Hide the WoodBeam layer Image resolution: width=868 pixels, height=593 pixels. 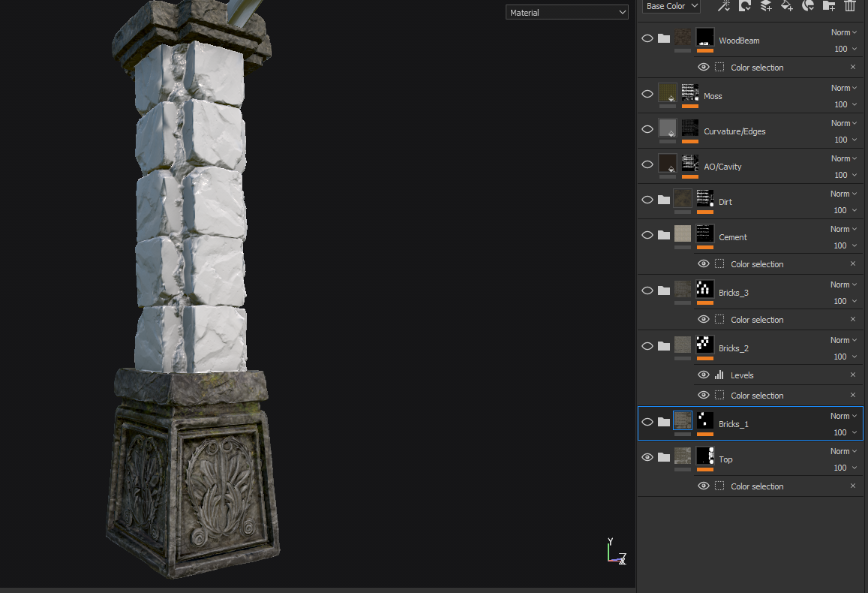point(647,38)
